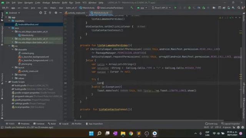Image resolution: width=246 pixels, height=138 pixels.
Task: Collapse the app module node
Action: point(6,17)
